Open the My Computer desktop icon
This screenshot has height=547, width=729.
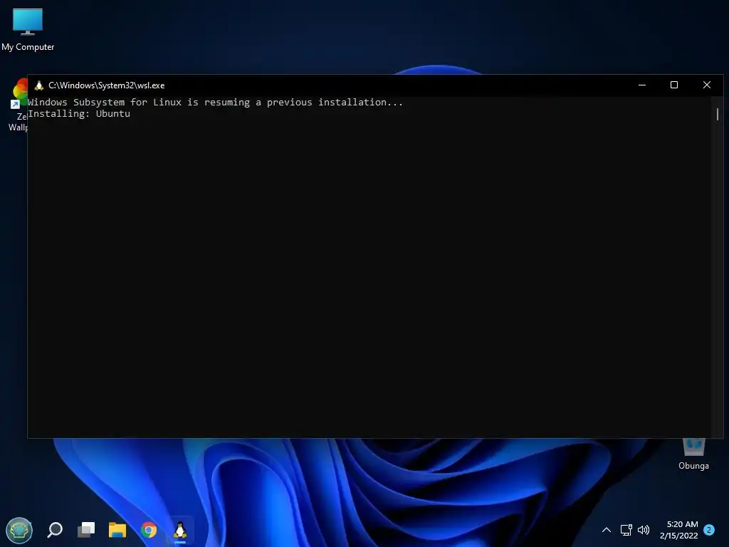[x=28, y=29]
